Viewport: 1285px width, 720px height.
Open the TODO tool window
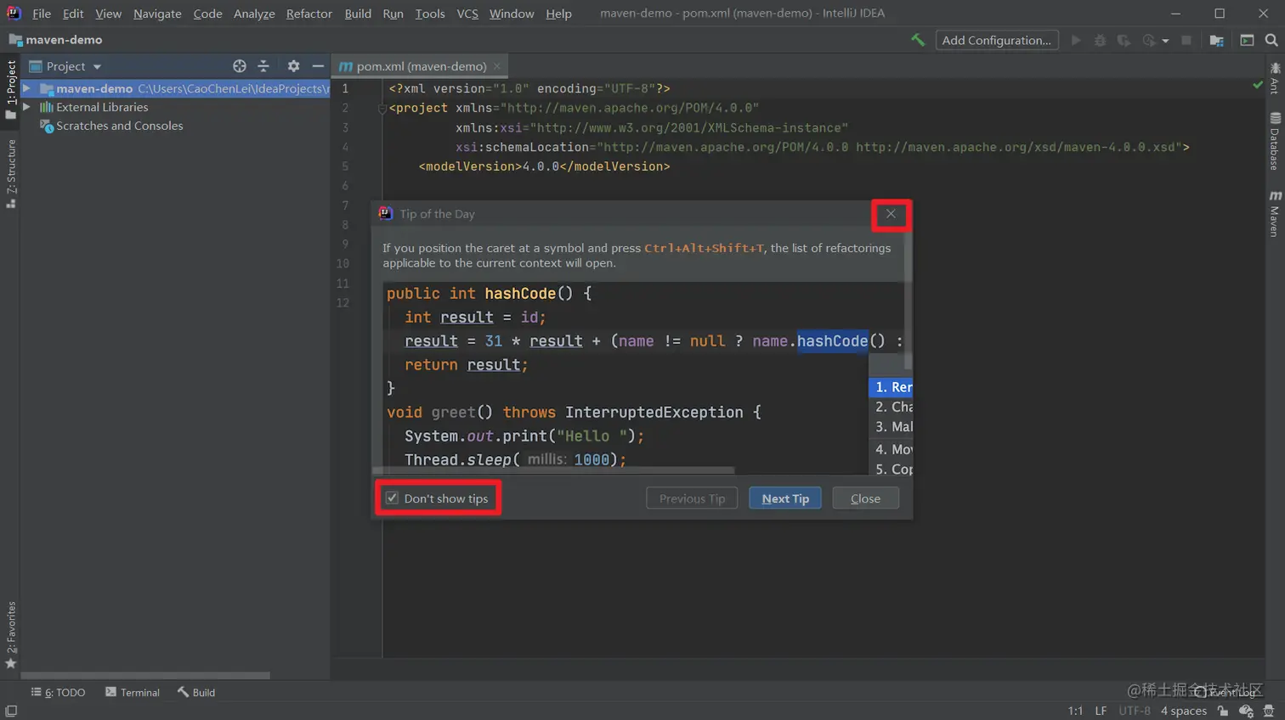coord(58,692)
